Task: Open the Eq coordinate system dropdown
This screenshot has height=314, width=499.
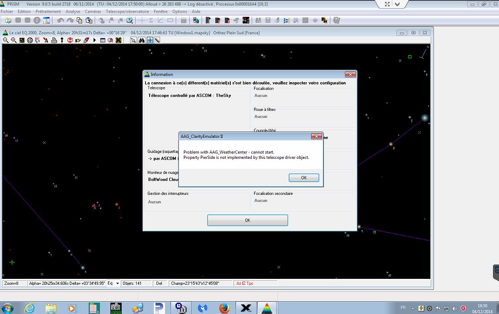Action: tap(118, 283)
